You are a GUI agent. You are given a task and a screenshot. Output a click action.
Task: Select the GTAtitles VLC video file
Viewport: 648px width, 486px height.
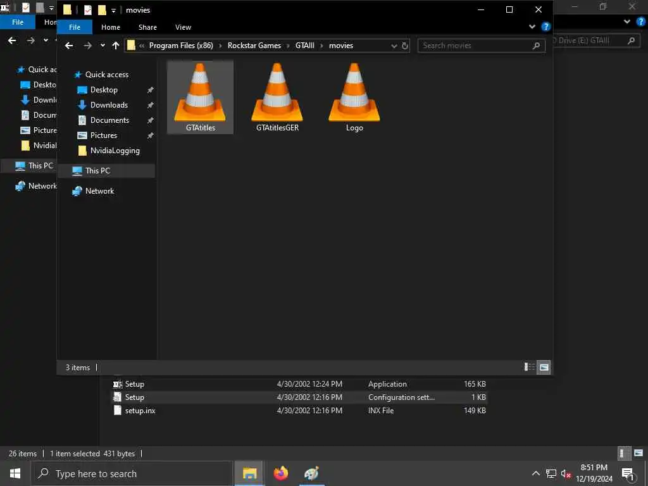tap(201, 97)
